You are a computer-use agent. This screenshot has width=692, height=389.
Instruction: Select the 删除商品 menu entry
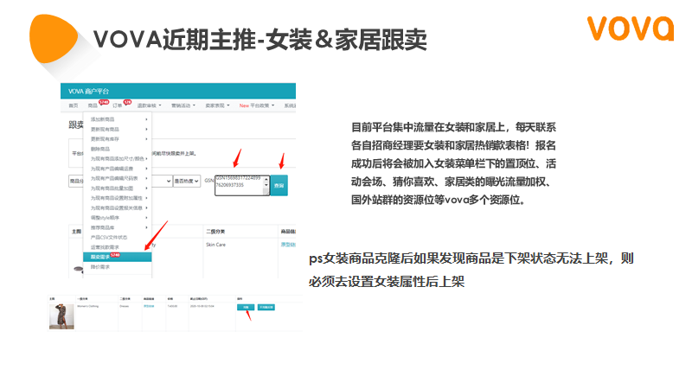click(x=118, y=149)
